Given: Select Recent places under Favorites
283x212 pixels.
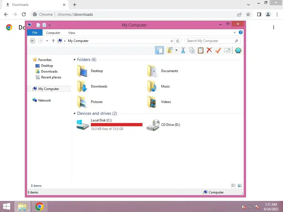Looking at the screenshot, I should click(x=51, y=77).
